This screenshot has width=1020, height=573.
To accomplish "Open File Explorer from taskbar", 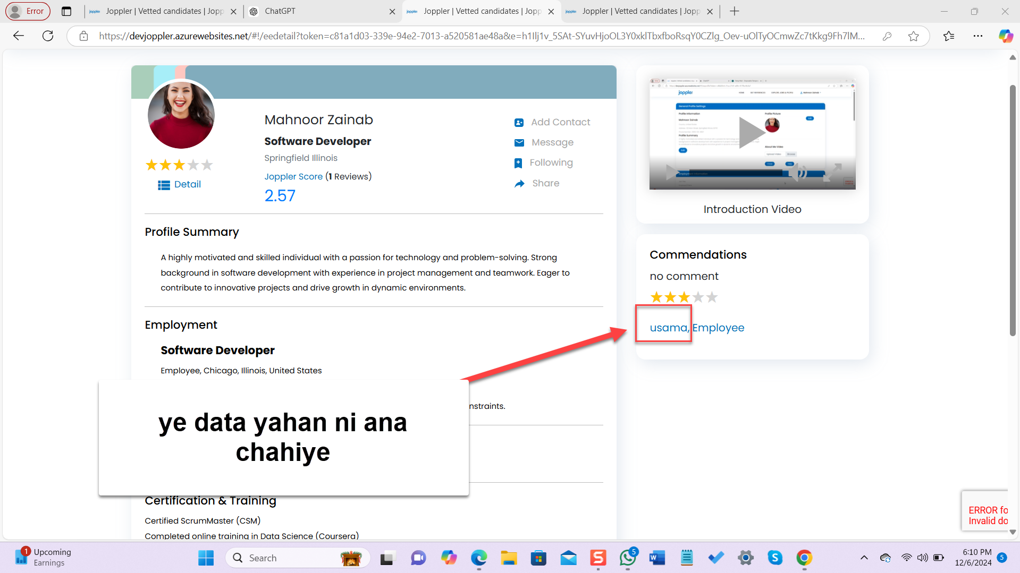I will [x=509, y=558].
